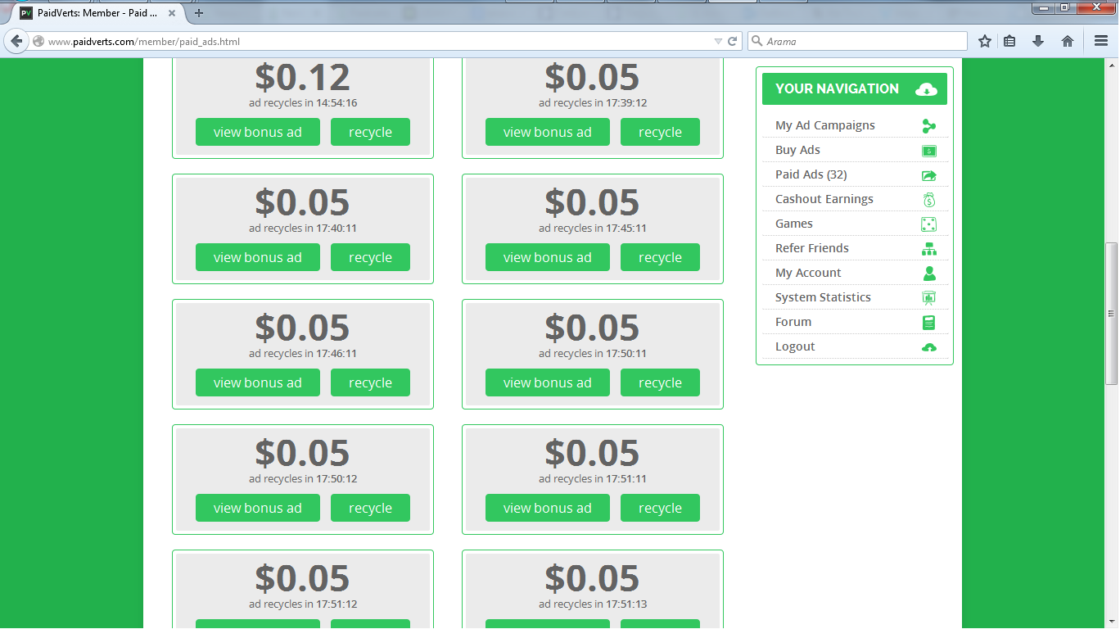Recycle the ad expiring in 17:50:12
This screenshot has height=629, width=1120.
(370, 508)
